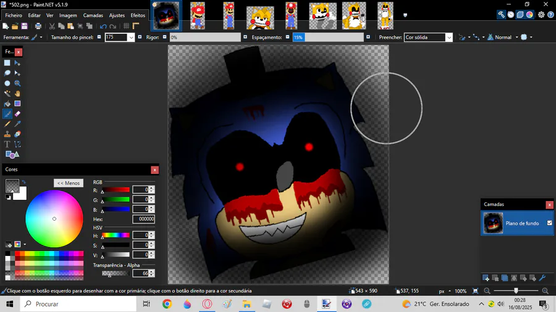Open the Efeitos menu

[x=138, y=15]
